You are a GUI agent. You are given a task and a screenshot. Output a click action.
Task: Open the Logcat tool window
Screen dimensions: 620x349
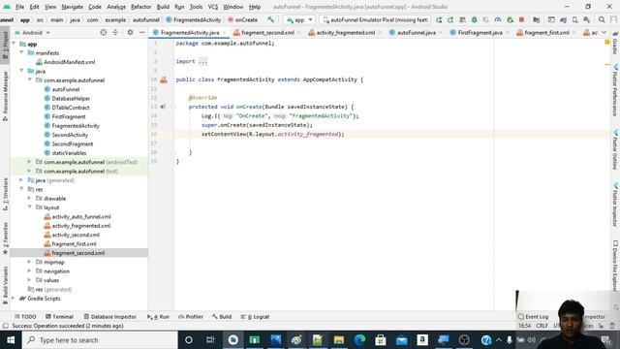pos(255,317)
